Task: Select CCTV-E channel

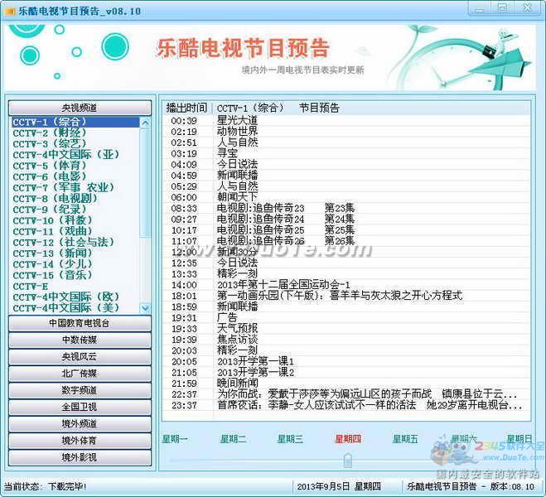Action: click(x=75, y=287)
